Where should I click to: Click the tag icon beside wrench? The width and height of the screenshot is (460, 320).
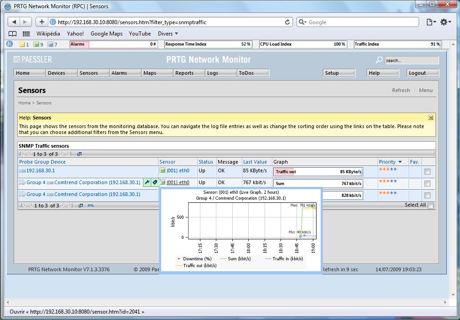pyautogui.click(x=155, y=182)
